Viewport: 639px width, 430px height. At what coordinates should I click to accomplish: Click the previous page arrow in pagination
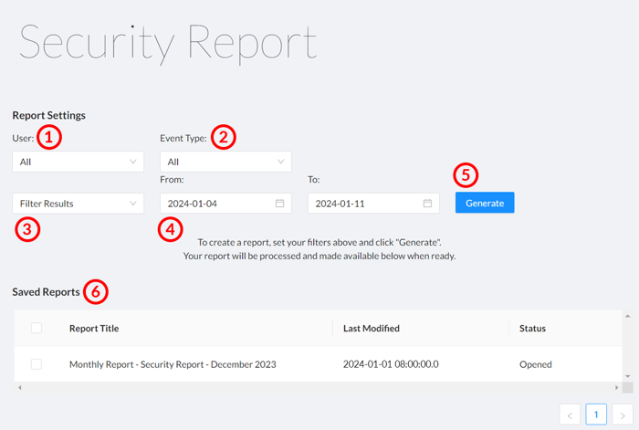point(570,415)
